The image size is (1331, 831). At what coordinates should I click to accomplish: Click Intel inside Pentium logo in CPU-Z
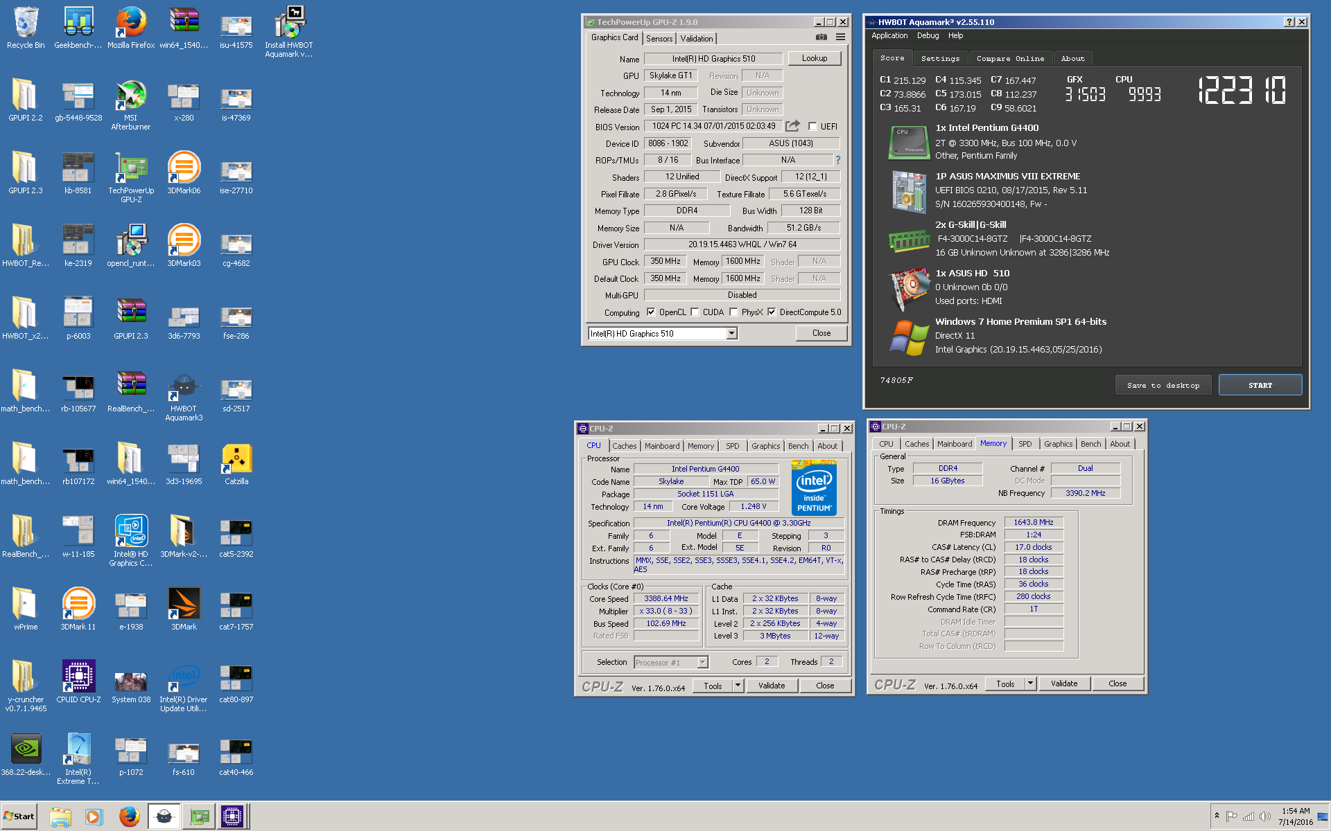[x=814, y=488]
